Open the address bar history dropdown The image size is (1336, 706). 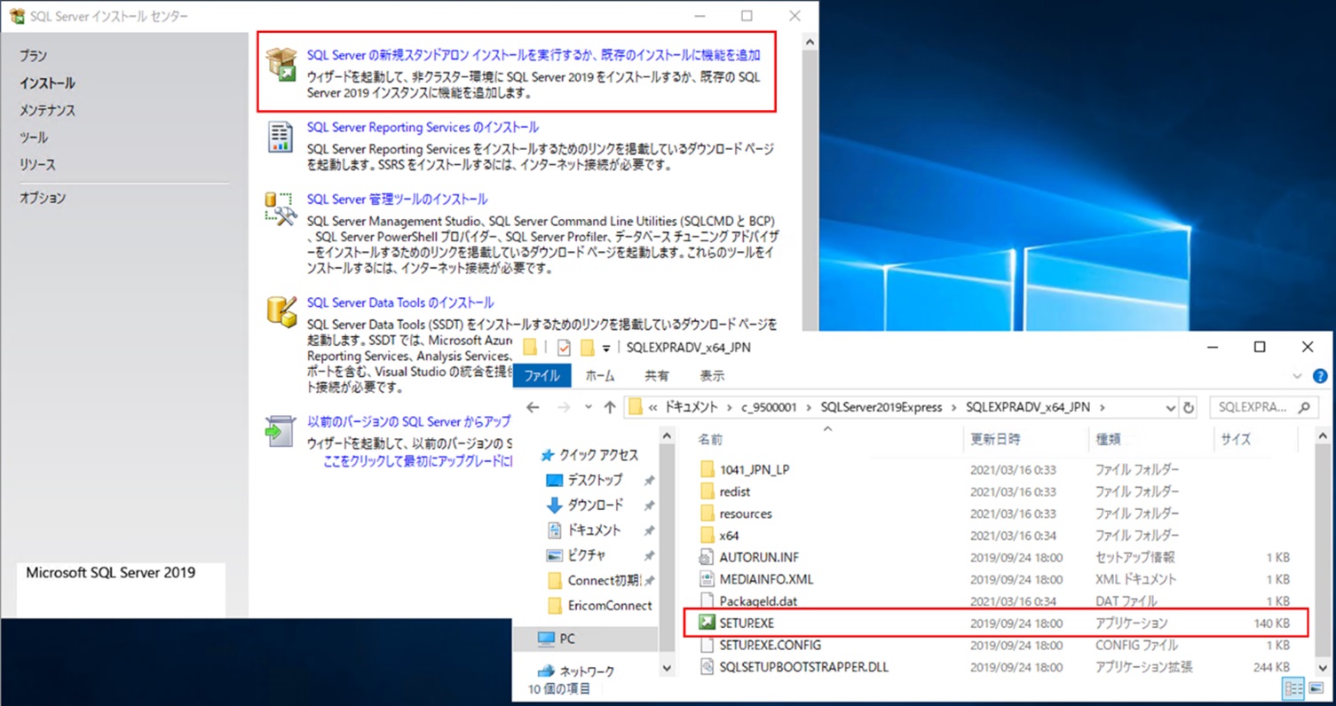(x=1170, y=408)
